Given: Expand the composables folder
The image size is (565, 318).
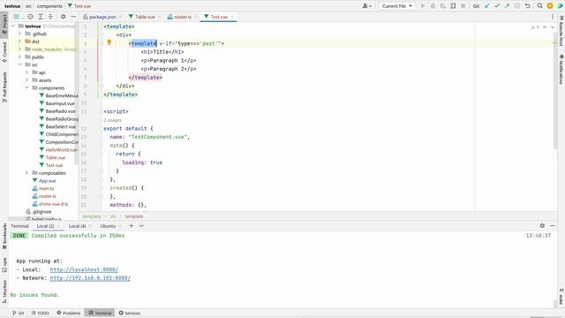Looking at the screenshot, I should 26,173.
